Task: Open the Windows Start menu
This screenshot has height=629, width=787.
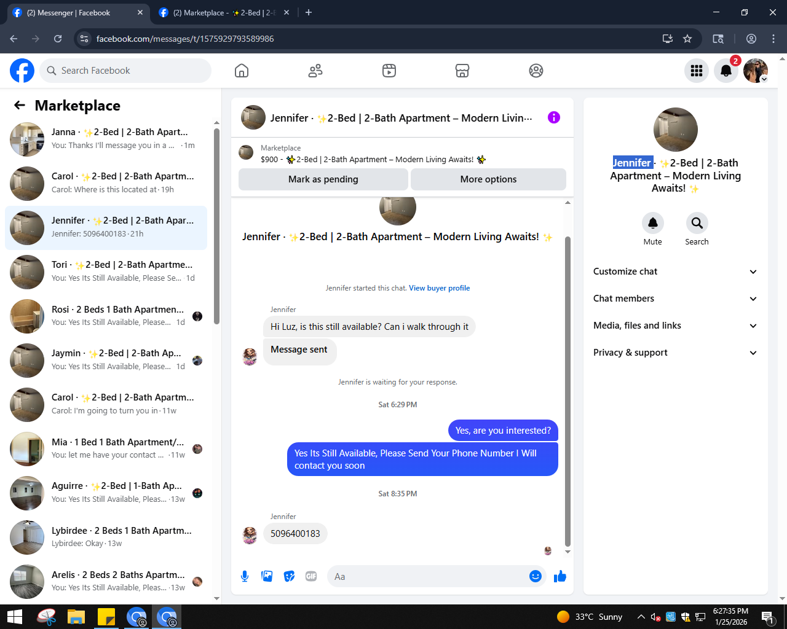Action: [x=15, y=617]
